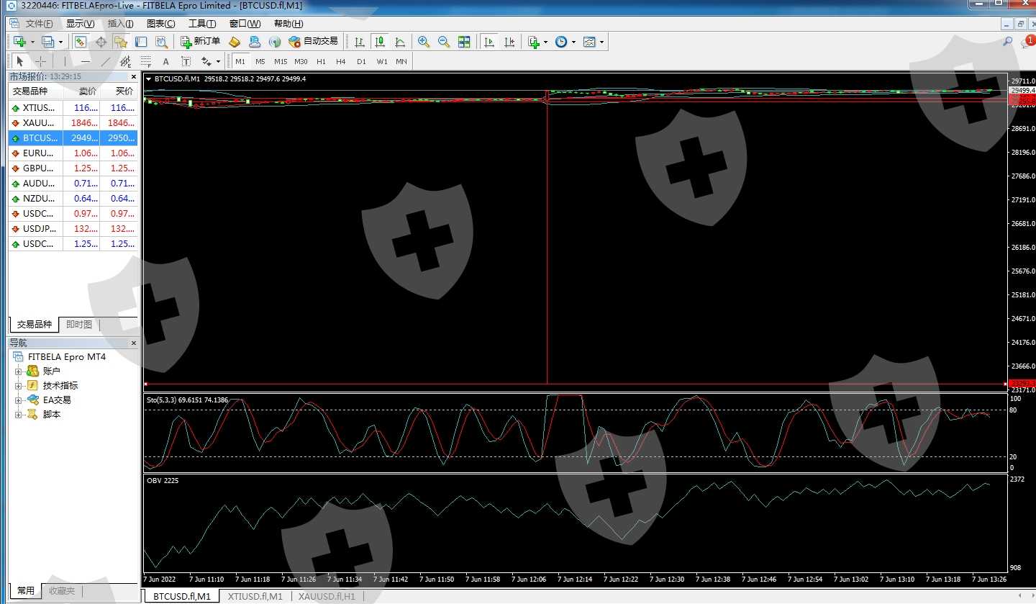Expand the EA交易 tree node

(x=18, y=400)
